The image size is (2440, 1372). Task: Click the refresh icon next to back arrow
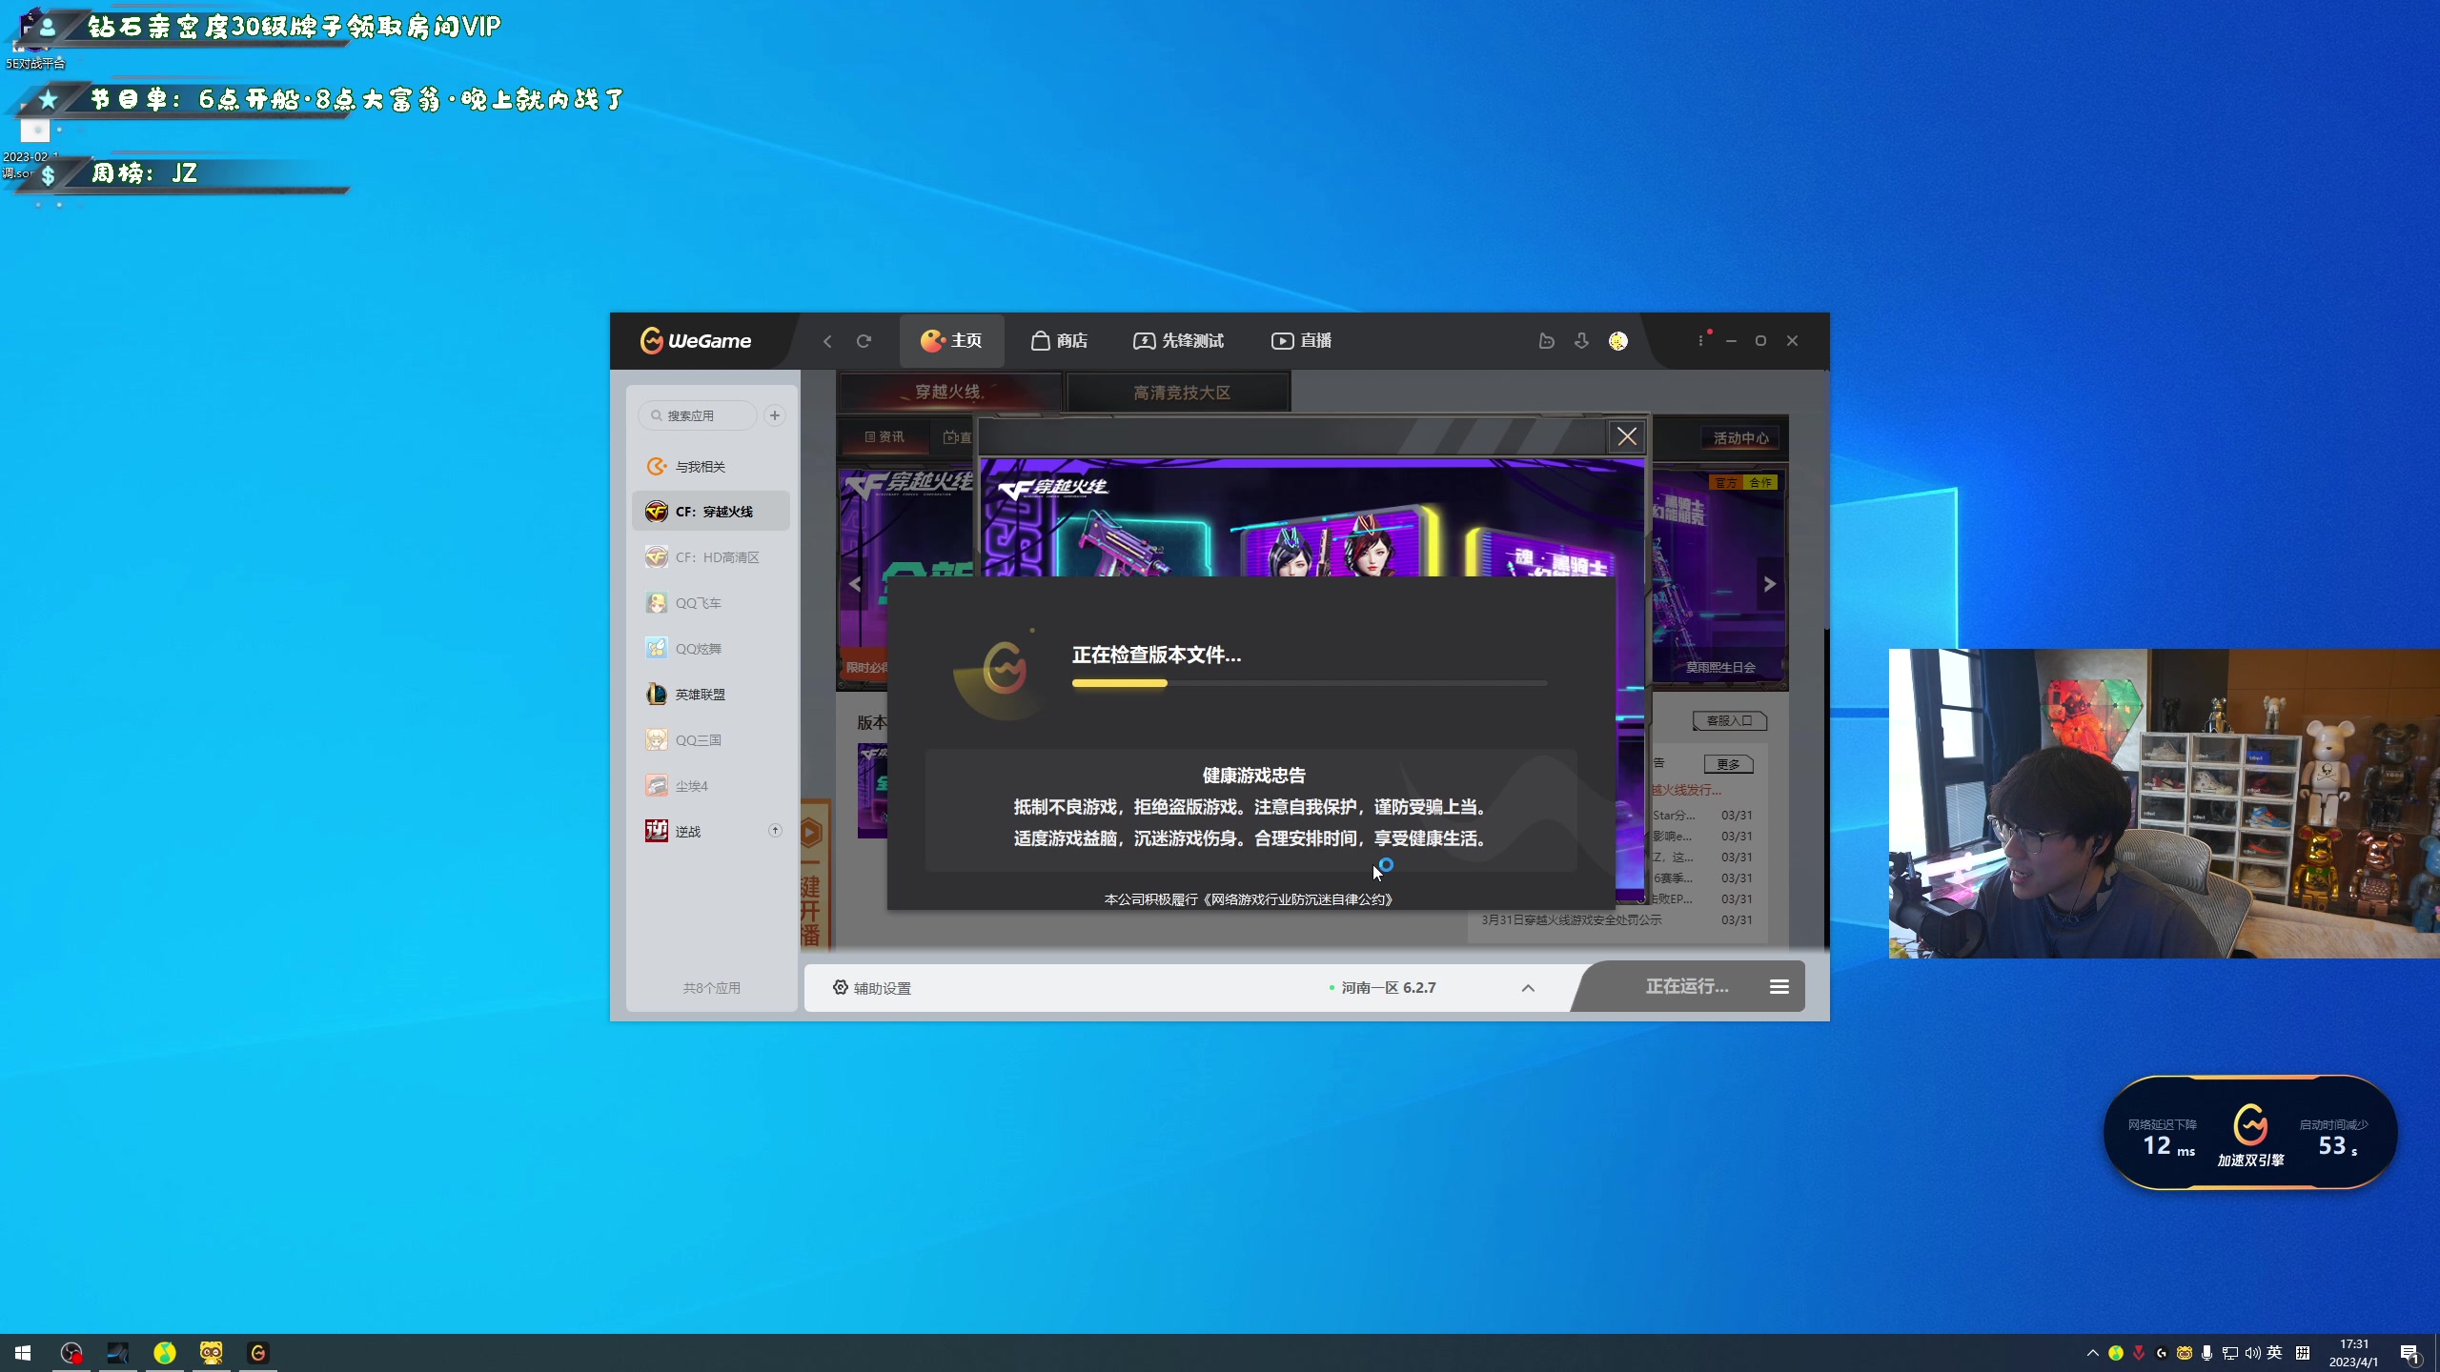pyautogui.click(x=865, y=341)
